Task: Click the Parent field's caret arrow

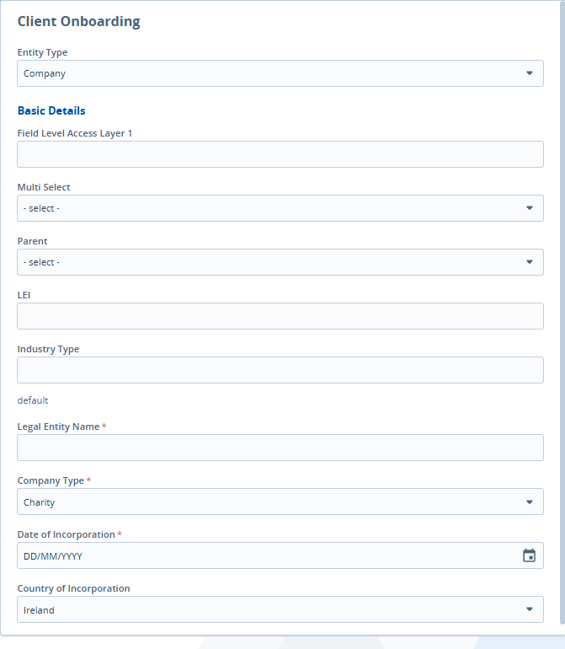Action: pos(530,262)
